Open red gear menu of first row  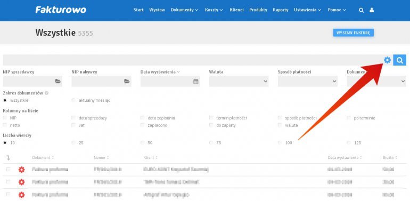21,170
